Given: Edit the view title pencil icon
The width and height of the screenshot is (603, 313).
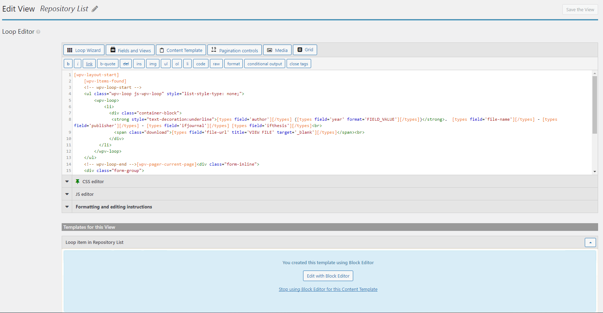Looking at the screenshot, I should click(x=95, y=9).
